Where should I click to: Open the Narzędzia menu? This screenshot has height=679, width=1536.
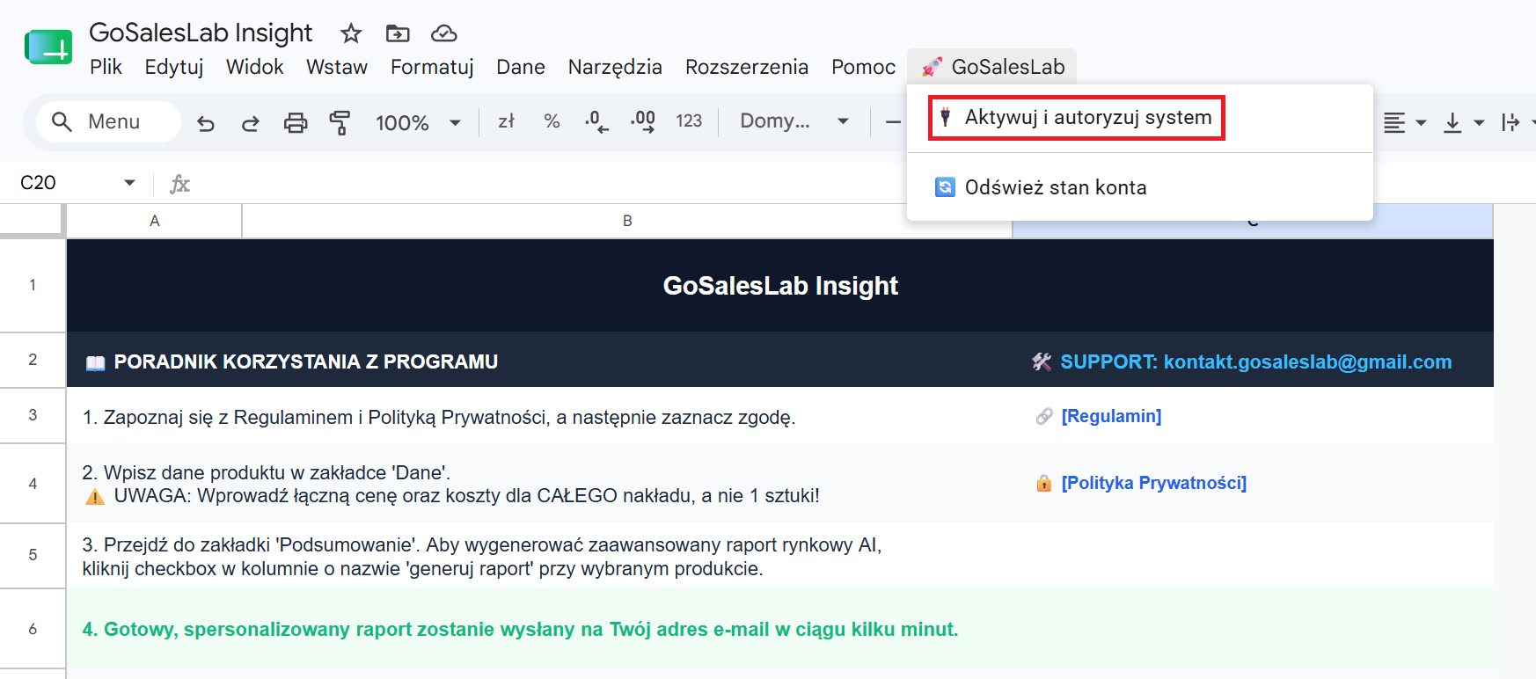pos(615,67)
